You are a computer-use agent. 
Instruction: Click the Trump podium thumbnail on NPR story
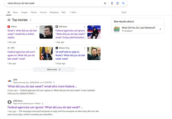(x=46, y=53)
